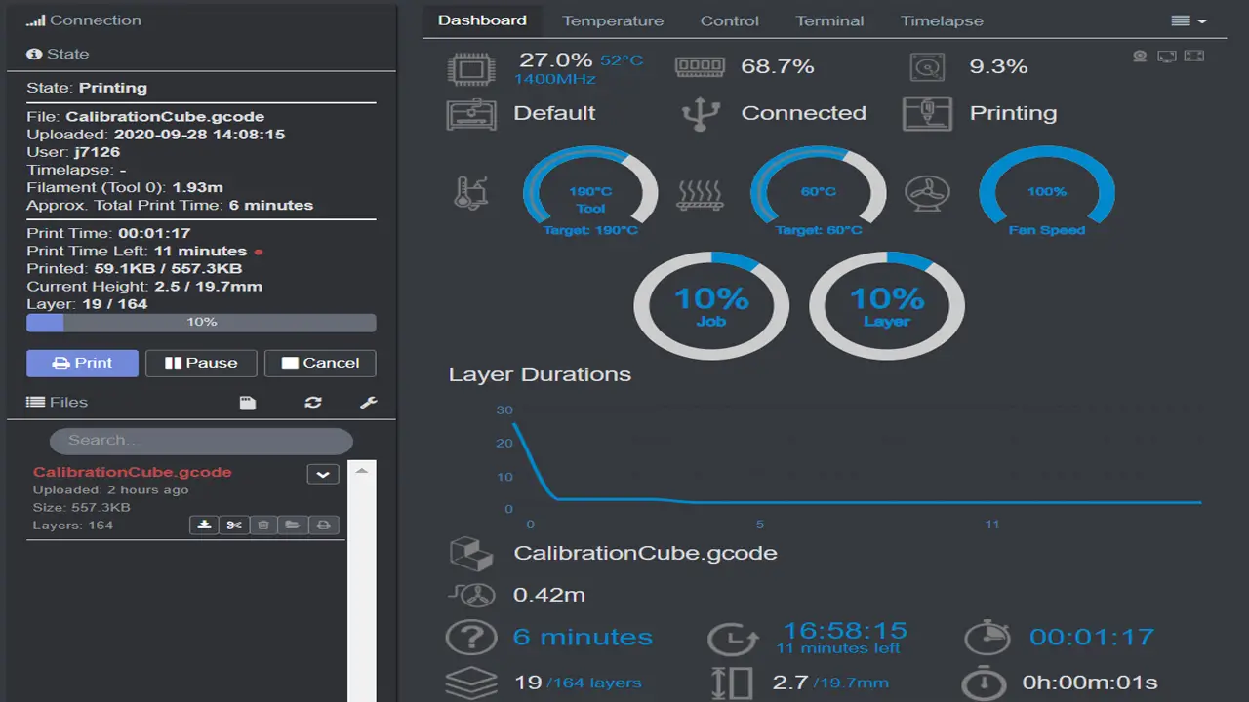Image resolution: width=1249 pixels, height=702 pixels.
Task: Click the filament usage icon next to 0.42m
Action: [472, 594]
